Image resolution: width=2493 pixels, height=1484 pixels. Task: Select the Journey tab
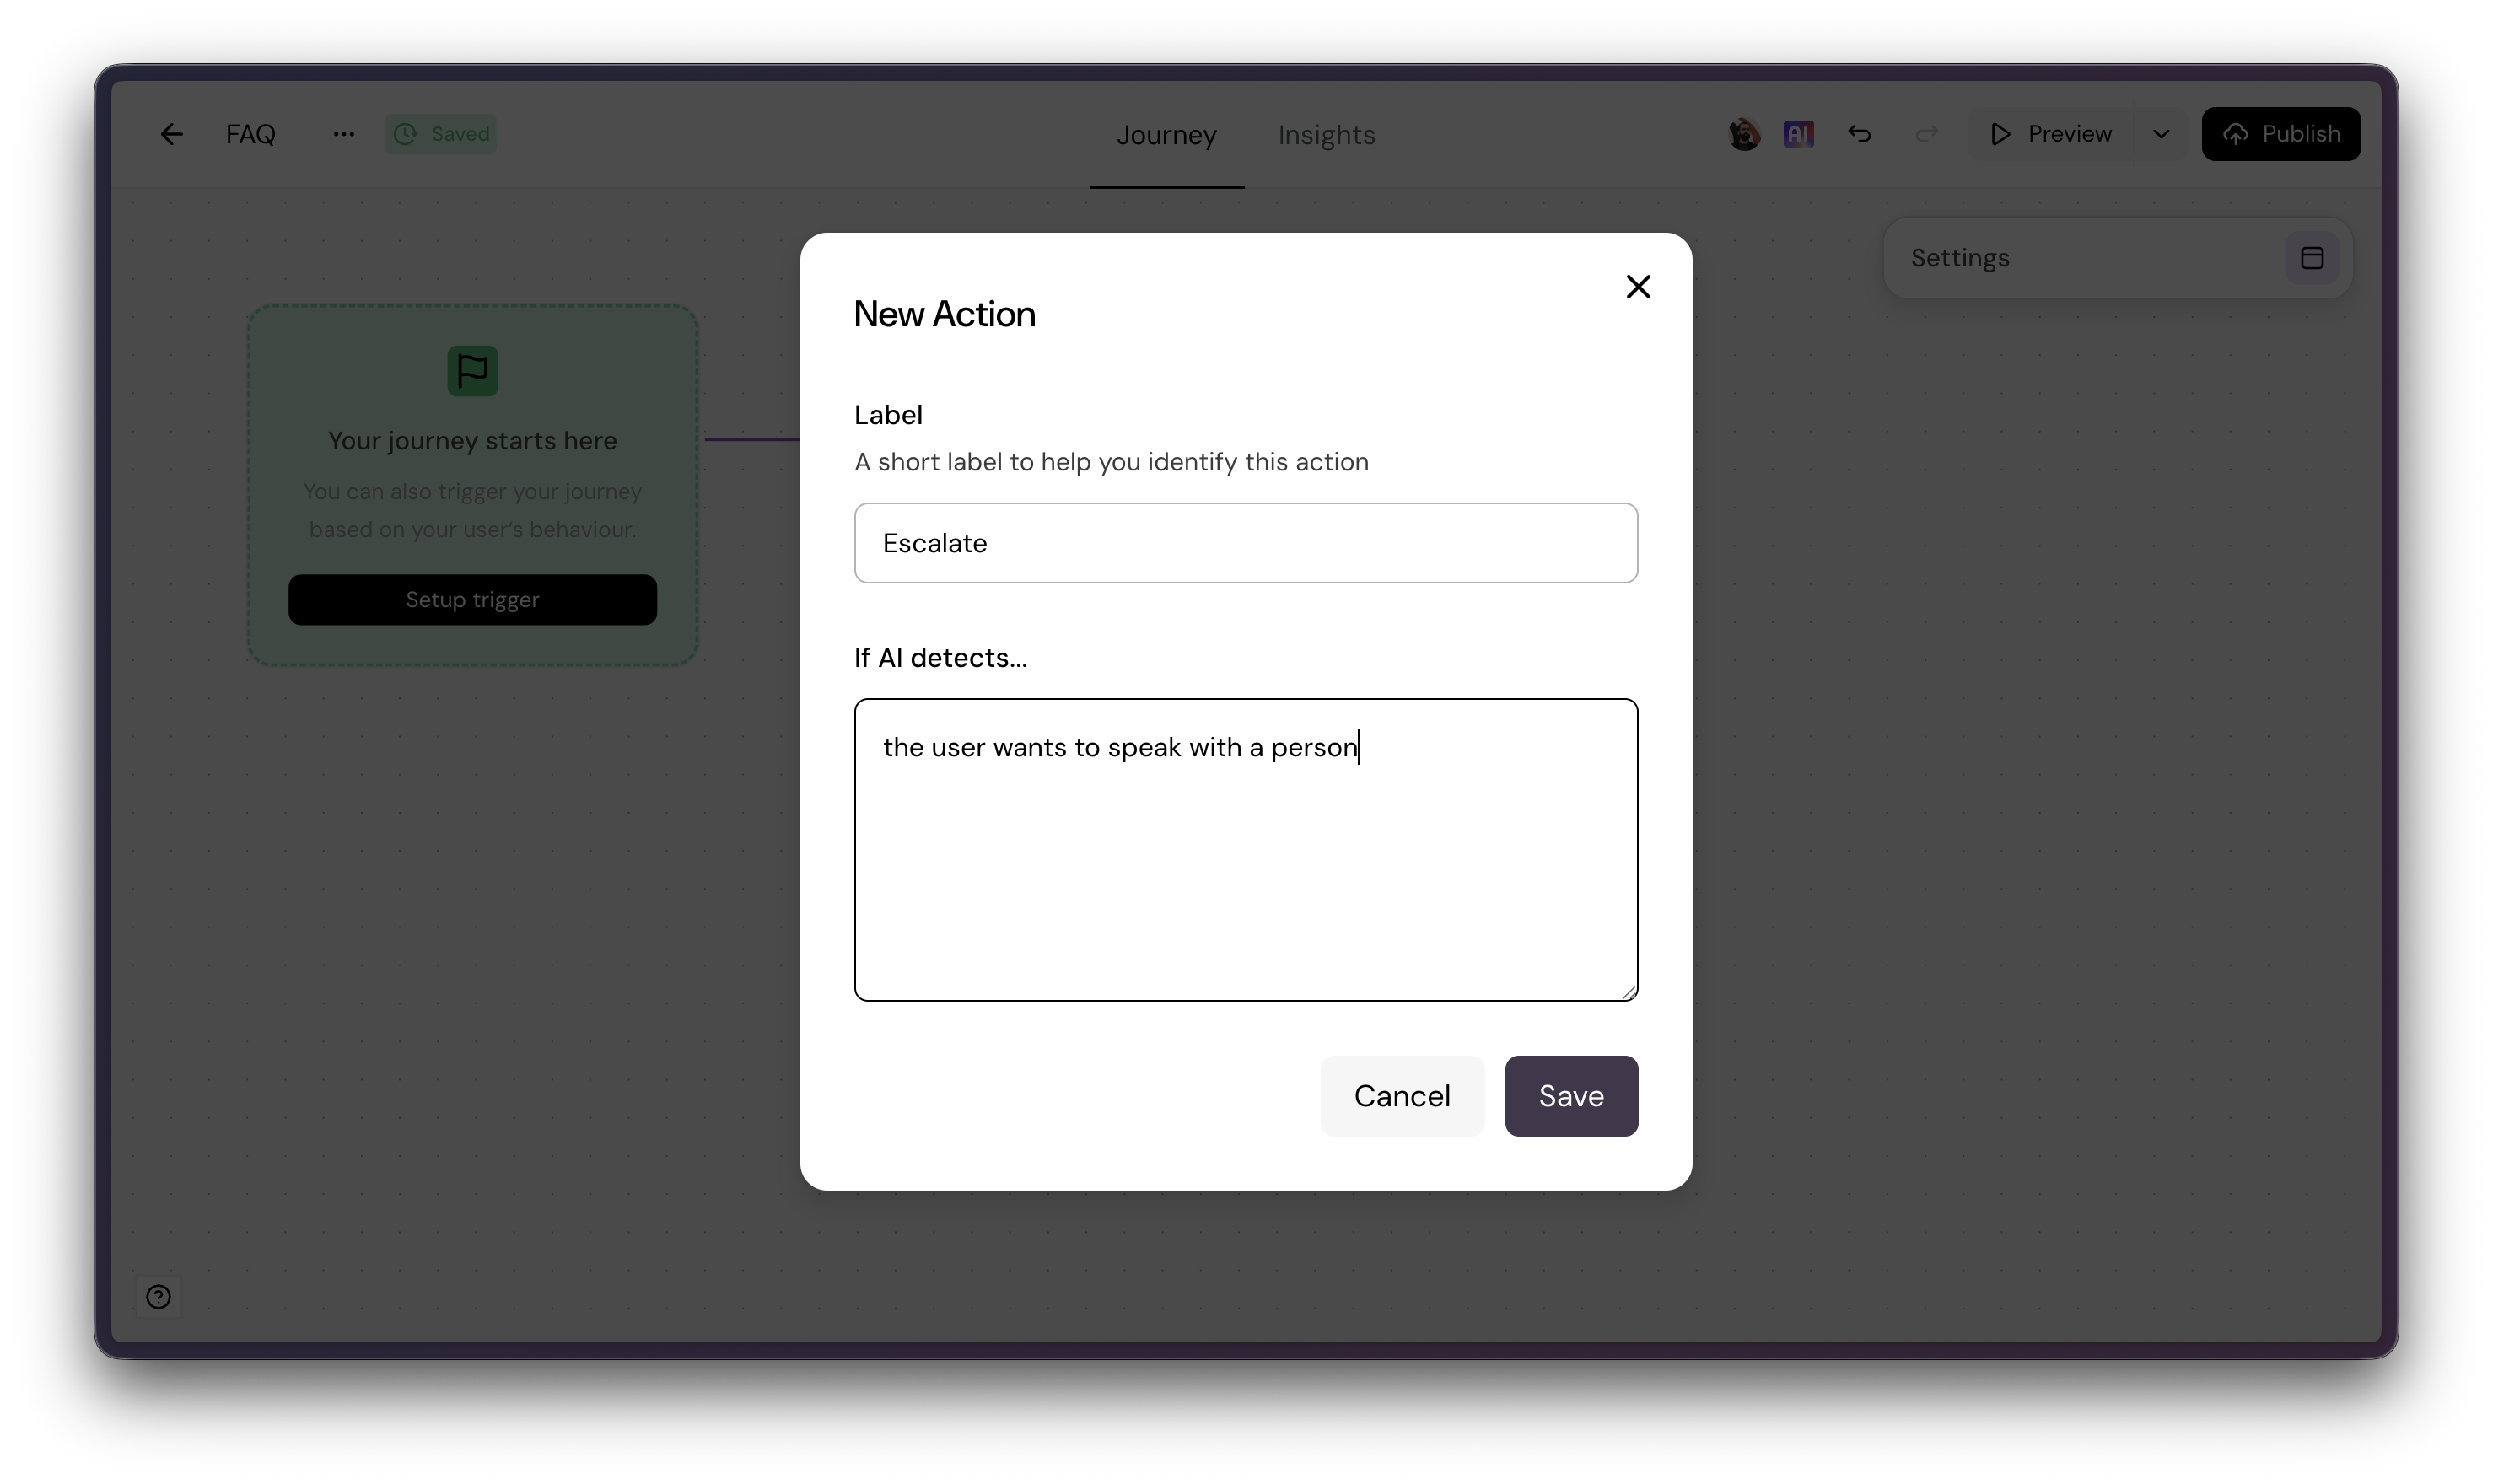[1166, 135]
